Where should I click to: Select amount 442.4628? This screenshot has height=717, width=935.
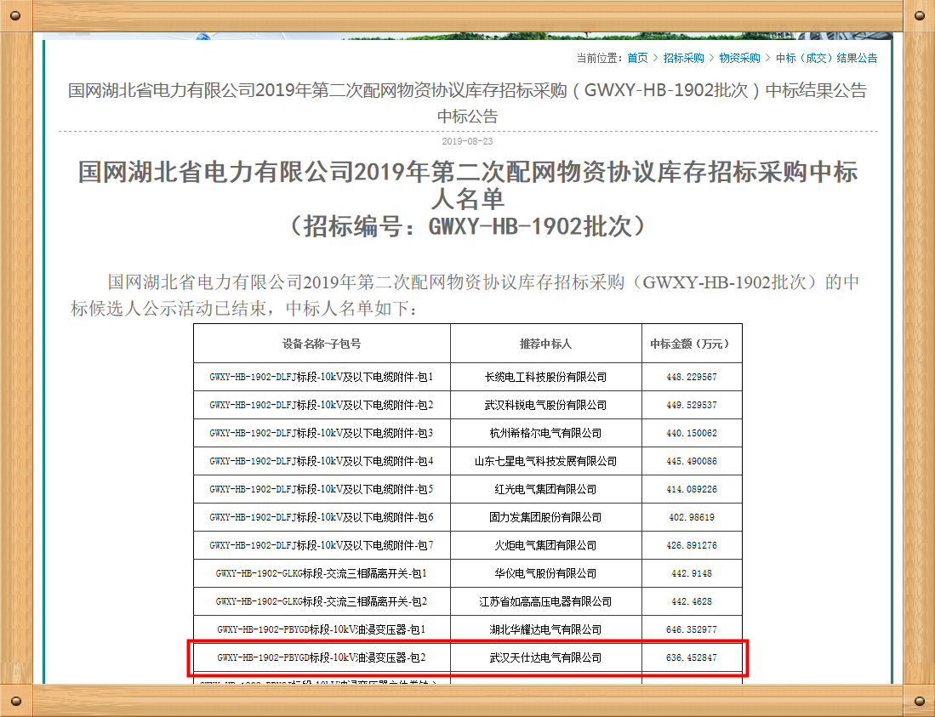[692, 601]
